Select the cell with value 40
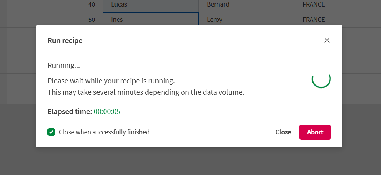The width and height of the screenshot is (381, 175). [x=55, y=5]
